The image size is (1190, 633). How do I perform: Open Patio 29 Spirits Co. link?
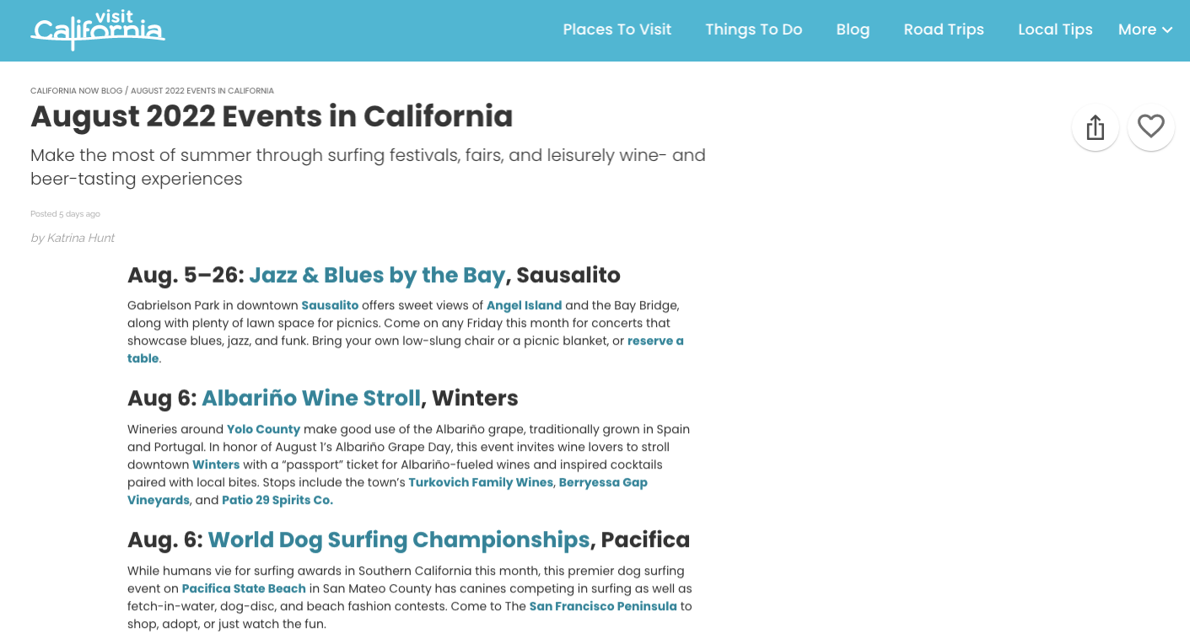coord(277,500)
